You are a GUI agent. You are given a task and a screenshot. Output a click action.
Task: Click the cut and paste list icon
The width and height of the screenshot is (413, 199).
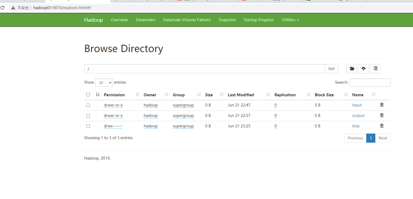375,69
